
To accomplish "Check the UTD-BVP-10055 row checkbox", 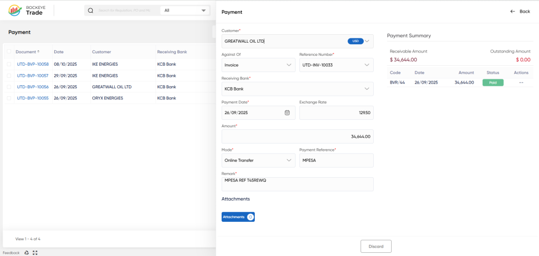I will point(9,98).
